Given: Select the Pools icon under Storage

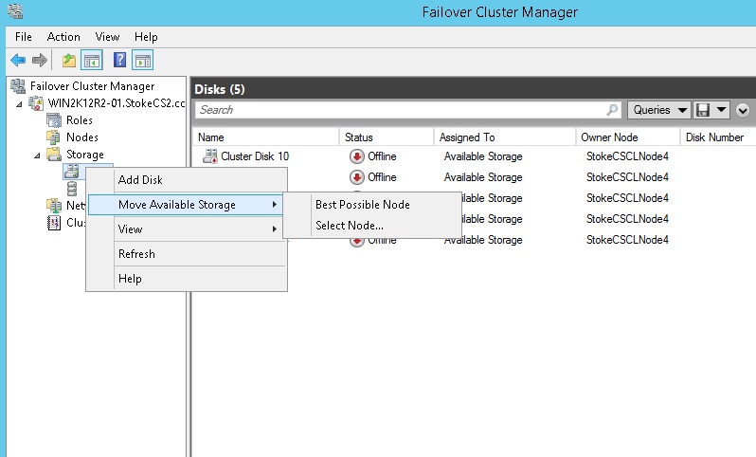Looking at the screenshot, I should pos(72,189).
